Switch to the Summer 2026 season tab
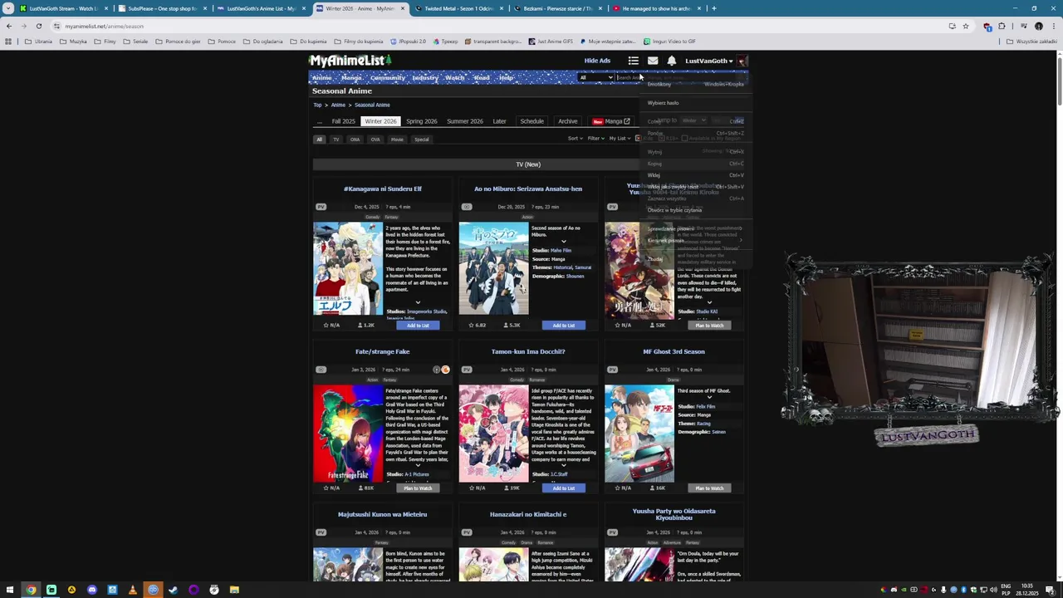The image size is (1063, 598). tap(465, 121)
